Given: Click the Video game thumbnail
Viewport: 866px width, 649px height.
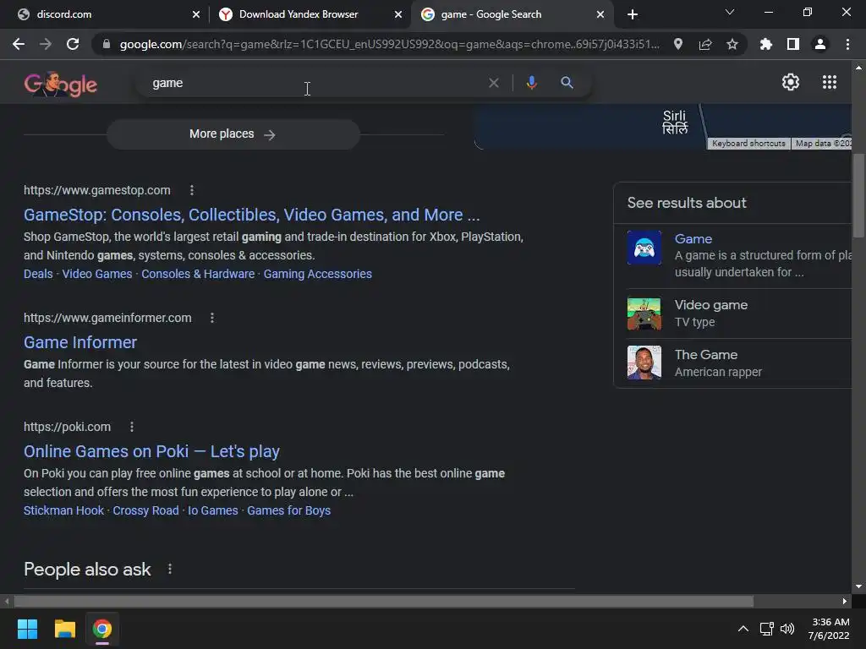Looking at the screenshot, I should coord(644,314).
